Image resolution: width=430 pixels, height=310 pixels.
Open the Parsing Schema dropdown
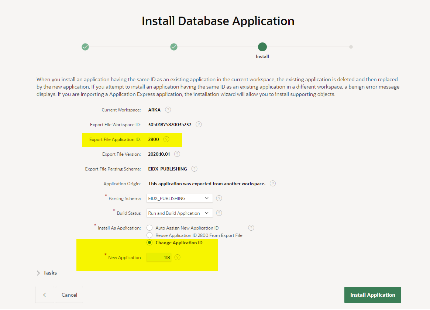pyautogui.click(x=179, y=198)
